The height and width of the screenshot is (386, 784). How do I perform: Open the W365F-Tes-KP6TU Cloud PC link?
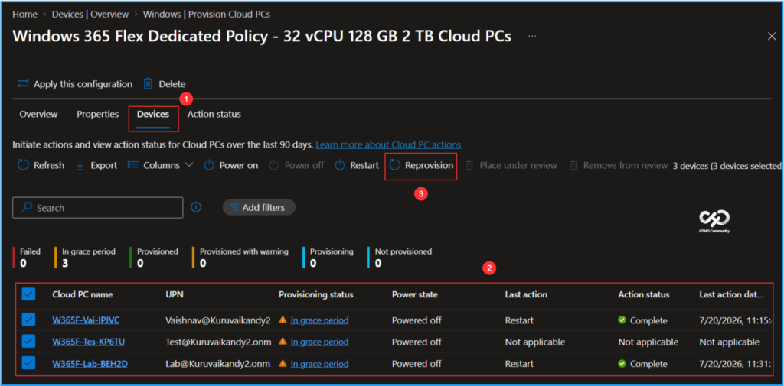[x=87, y=342]
